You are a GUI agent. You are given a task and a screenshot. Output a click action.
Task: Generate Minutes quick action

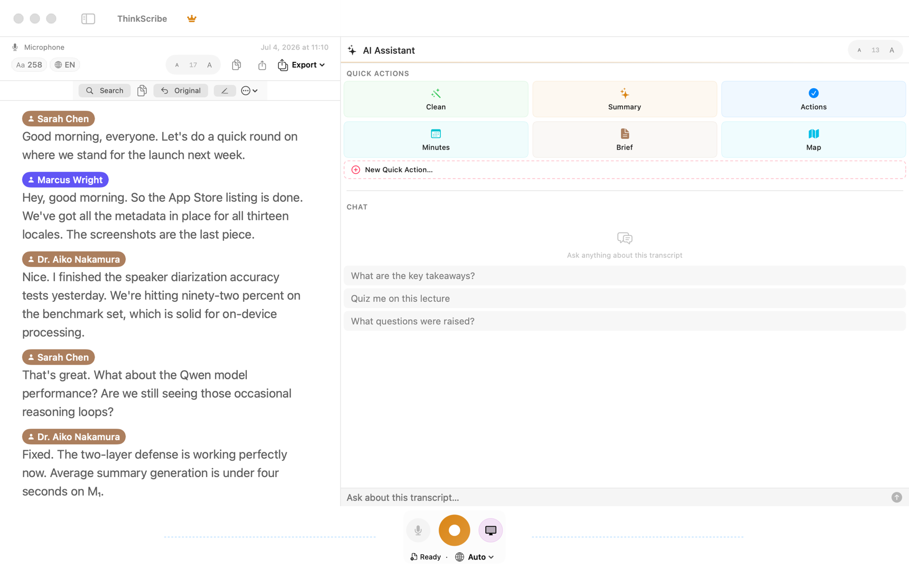tap(436, 140)
